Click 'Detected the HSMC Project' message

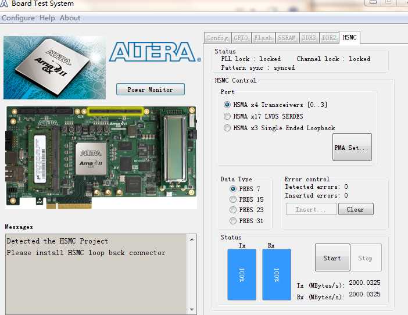click(x=57, y=241)
